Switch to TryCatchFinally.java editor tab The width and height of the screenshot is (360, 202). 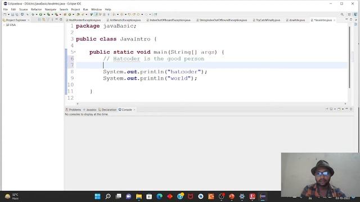pyautogui.click(x=267, y=20)
